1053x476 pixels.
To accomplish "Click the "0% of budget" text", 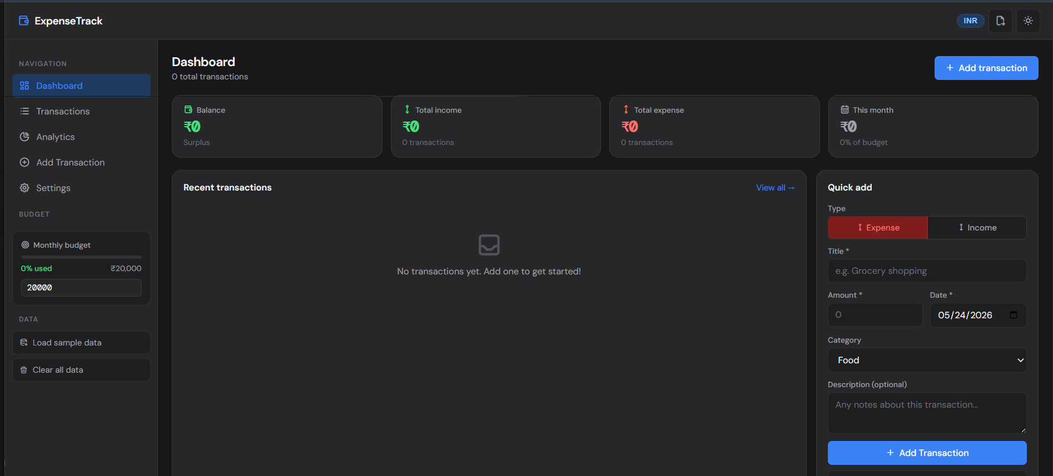I will (x=863, y=142).
